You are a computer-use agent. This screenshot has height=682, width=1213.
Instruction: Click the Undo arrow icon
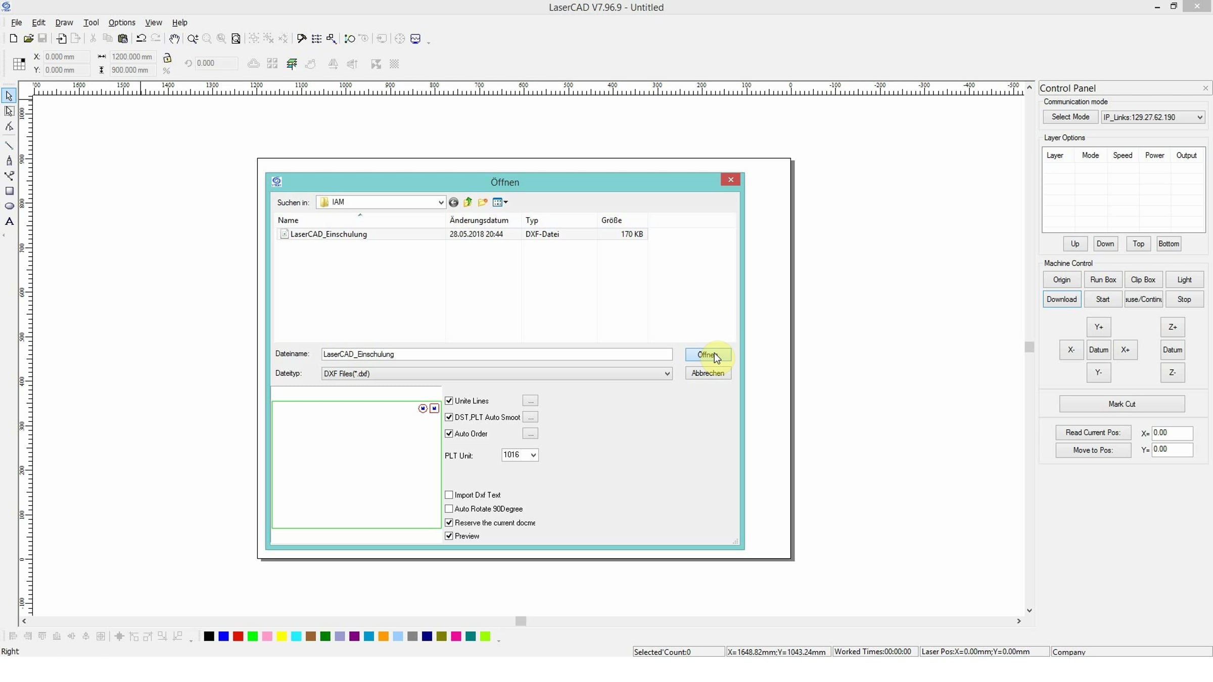pyautogui.click(x=141, y=38)
